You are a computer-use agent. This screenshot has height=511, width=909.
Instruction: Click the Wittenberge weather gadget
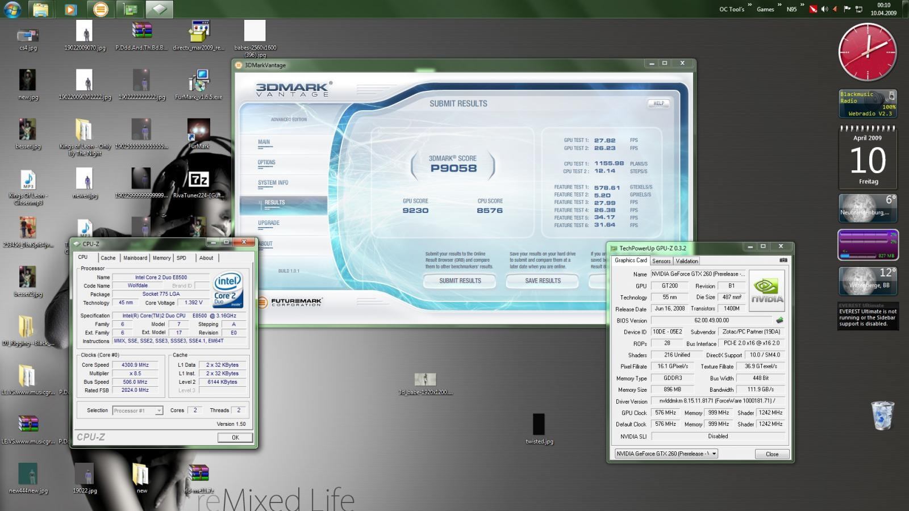point(868,281)
